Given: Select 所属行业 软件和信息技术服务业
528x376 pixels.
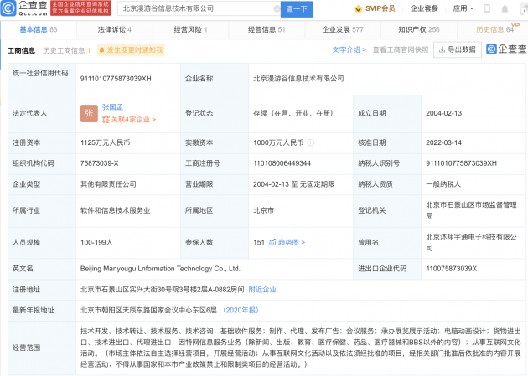Looking at the screenshot, I should tap(115, 210).
